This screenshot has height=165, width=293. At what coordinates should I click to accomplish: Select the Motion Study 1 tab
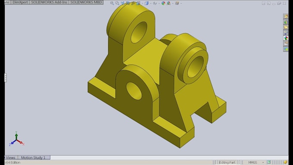point(34,158)
